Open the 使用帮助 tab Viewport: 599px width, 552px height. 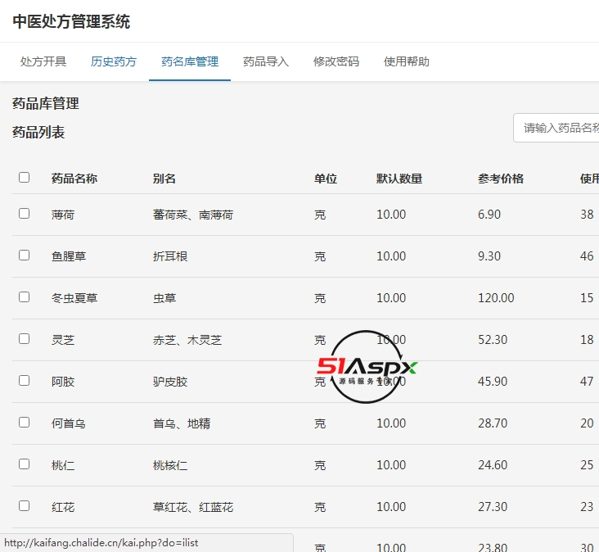click(x=407, y=61)
